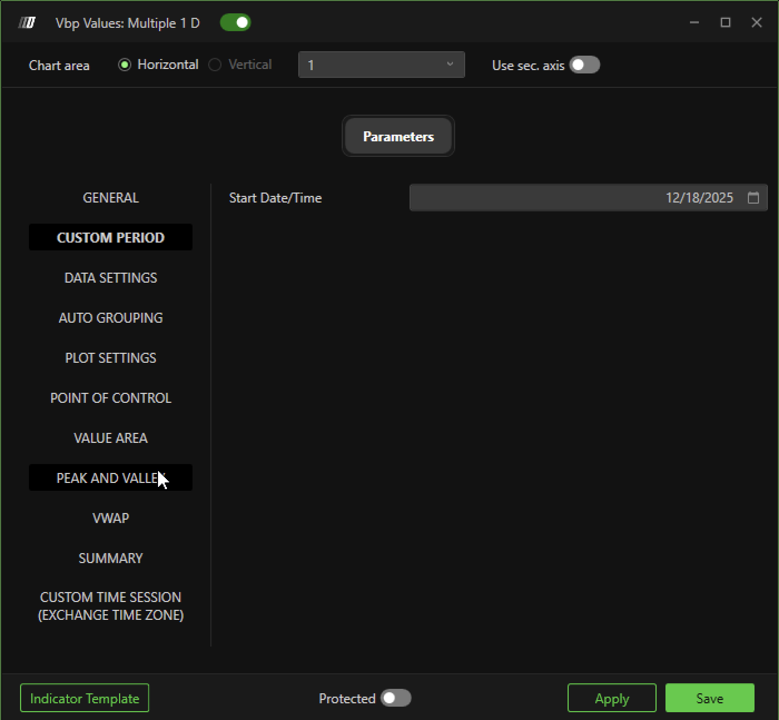This screenshot has width=779, height=720.
Task: Open the calendar picker icon for Start Date
Action: 753,198
